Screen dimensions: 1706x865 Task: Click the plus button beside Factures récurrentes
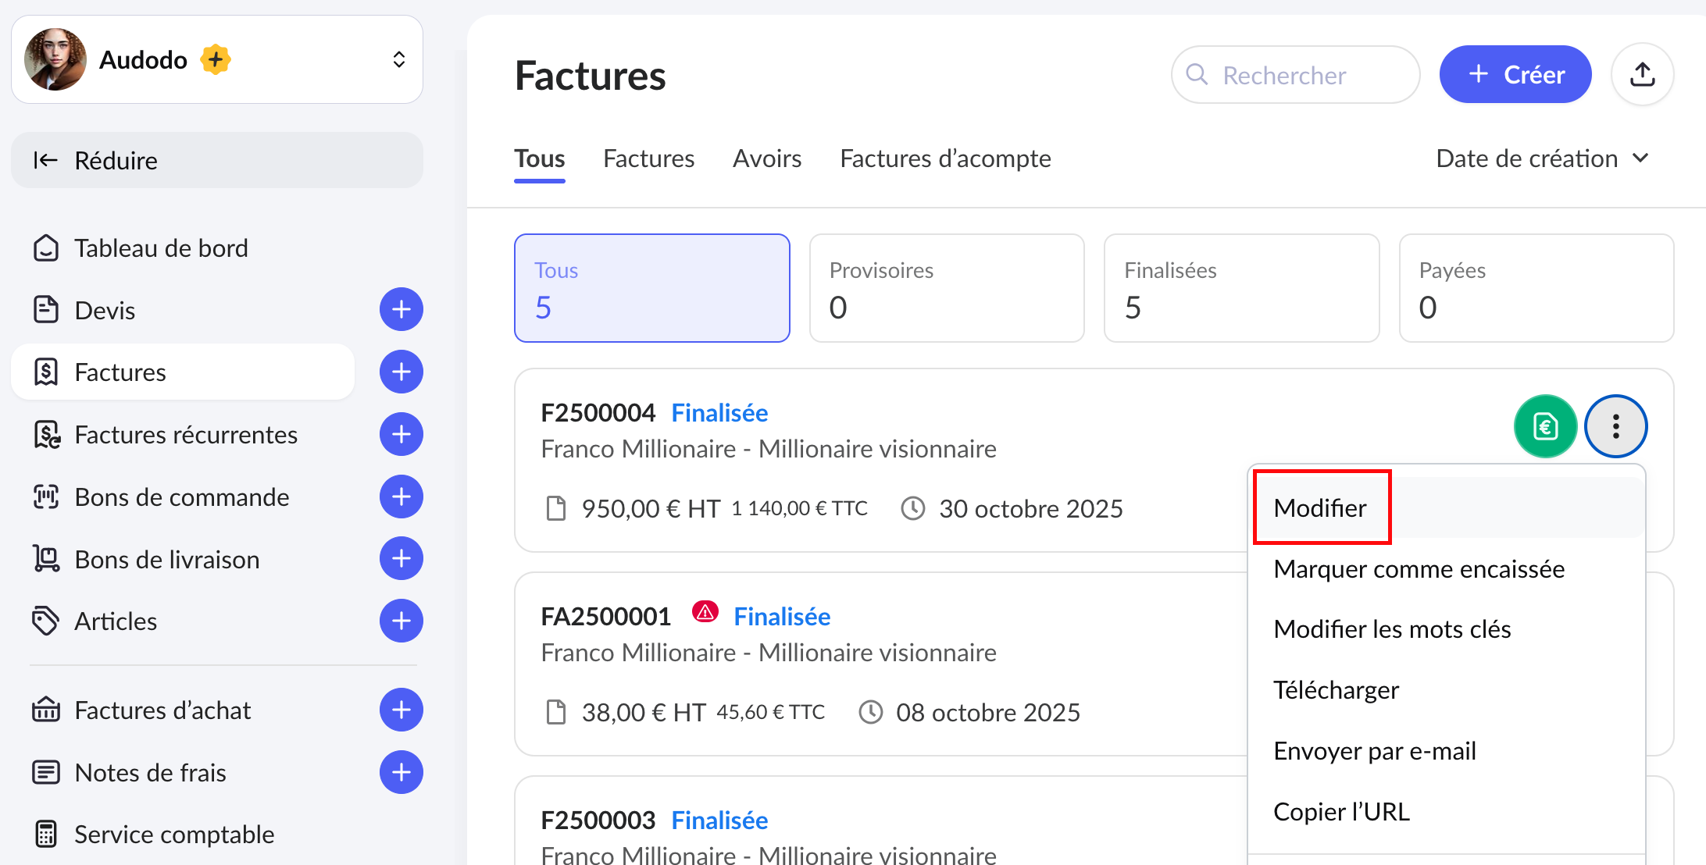click(402, 434)
